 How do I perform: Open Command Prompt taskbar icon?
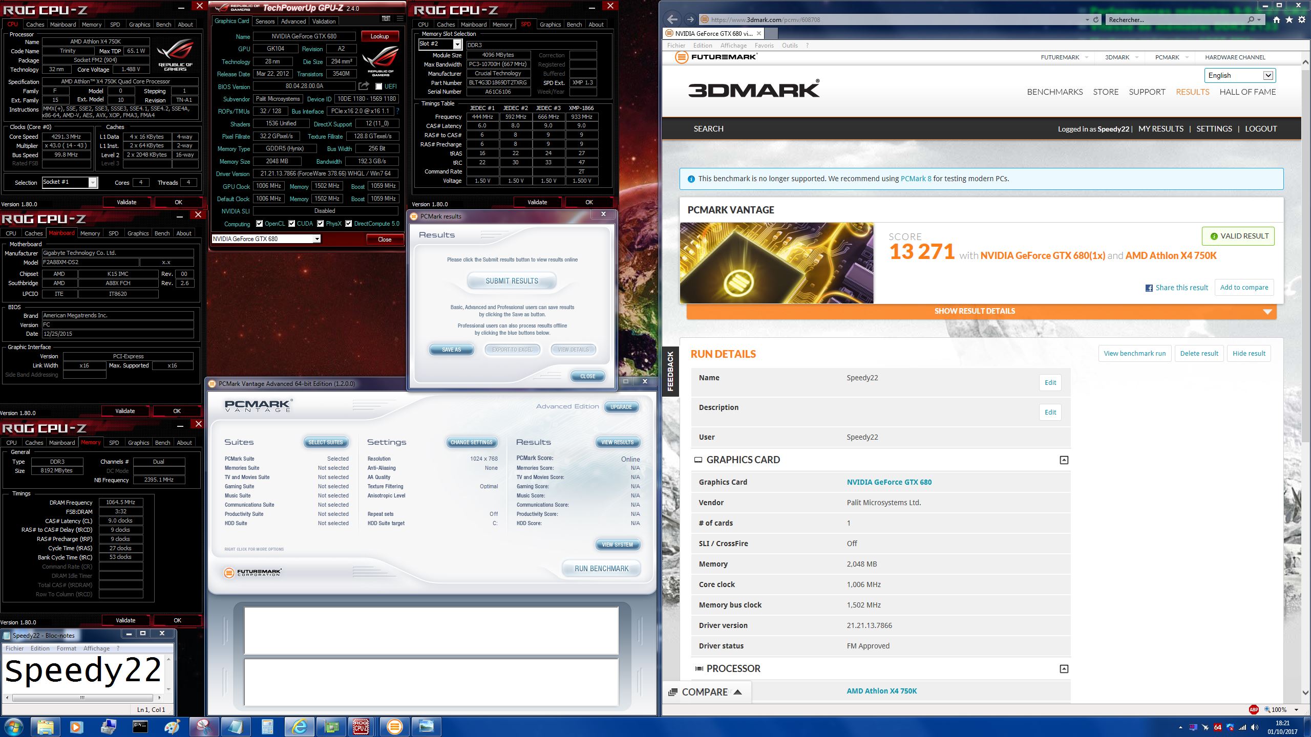pos(140,727)
